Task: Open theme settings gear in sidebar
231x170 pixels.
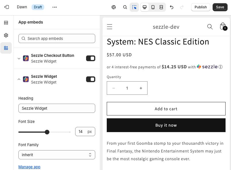Action: pos(6,35)
